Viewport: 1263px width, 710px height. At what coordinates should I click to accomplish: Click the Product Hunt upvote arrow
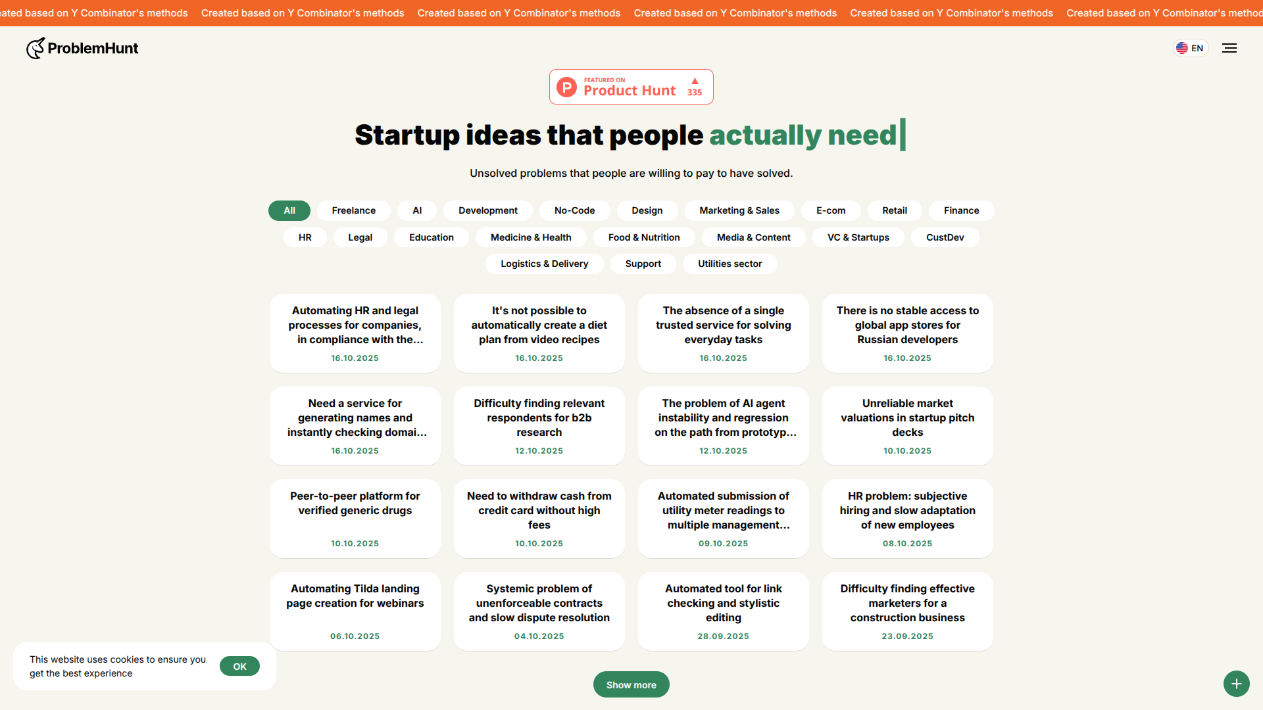point(695,81)
